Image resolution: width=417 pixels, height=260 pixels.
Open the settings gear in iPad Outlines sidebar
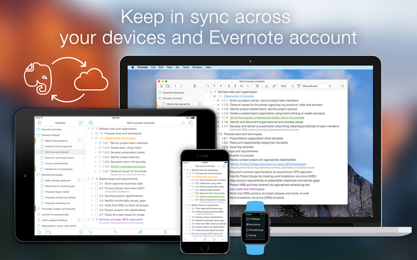point(40,123)
